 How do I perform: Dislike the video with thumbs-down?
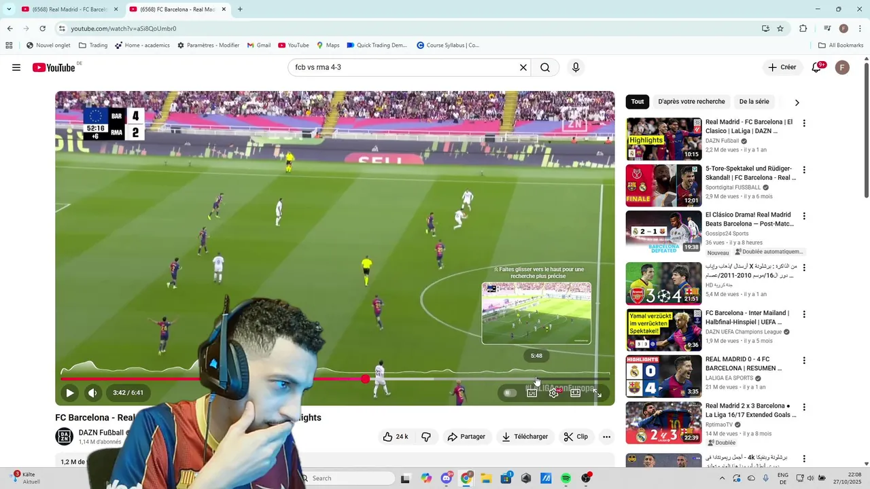coord(426,437)
